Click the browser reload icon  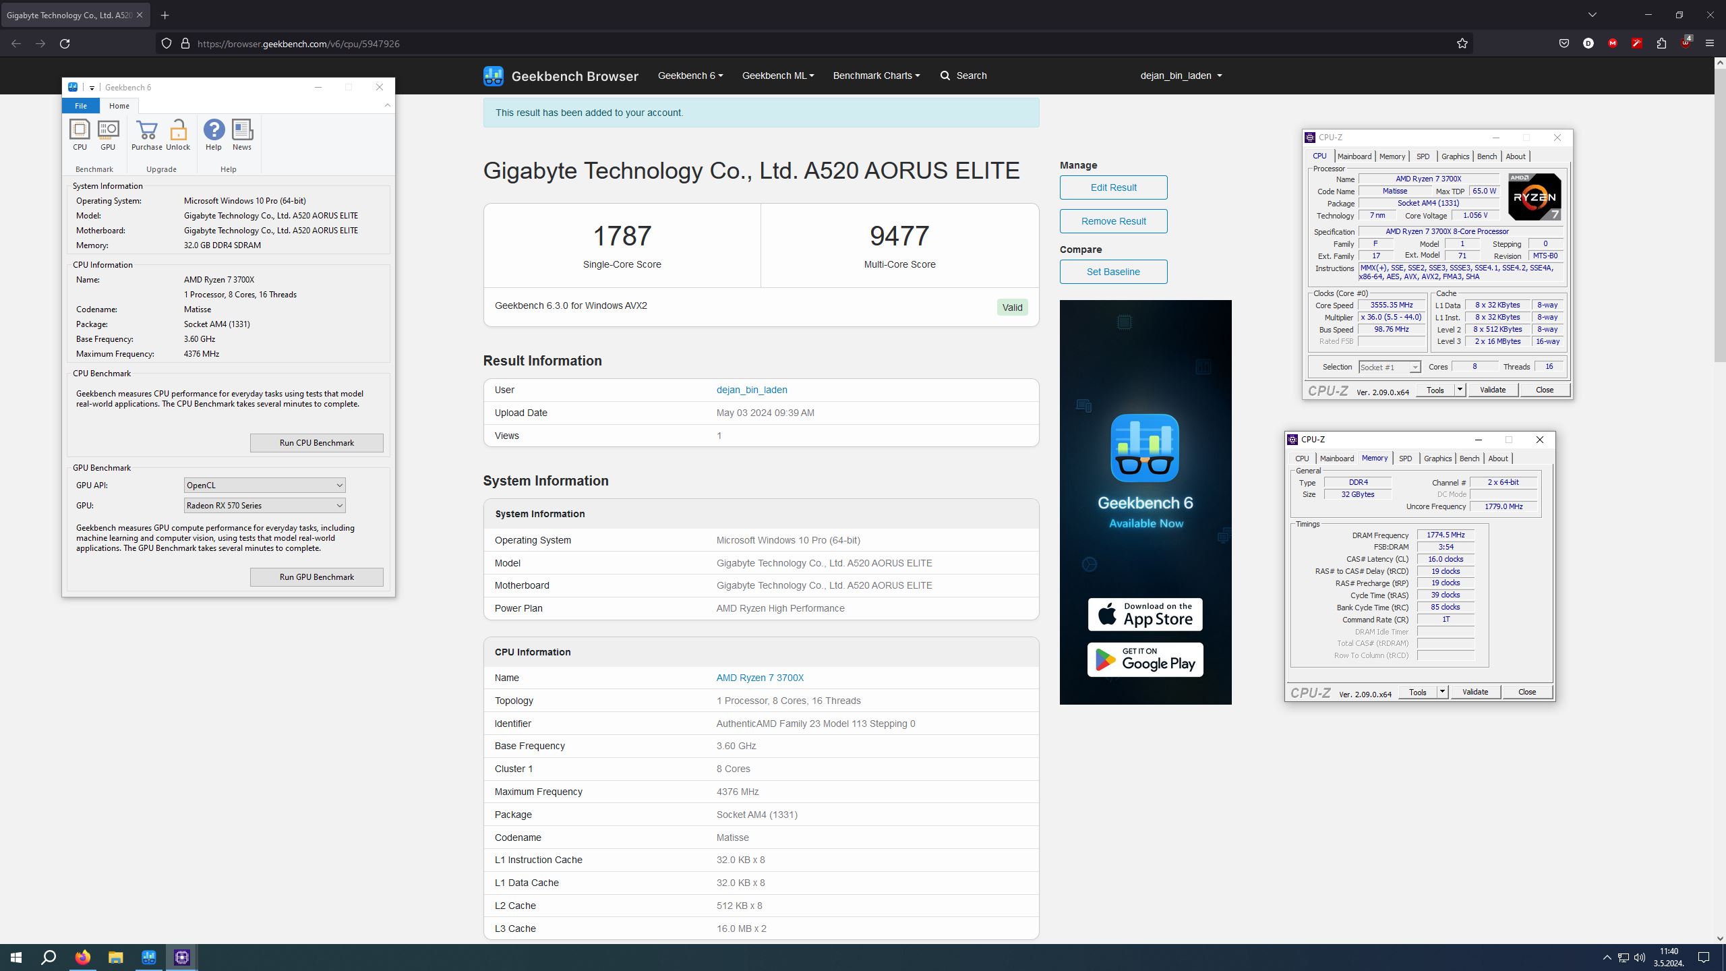click(x=65, y=44)
